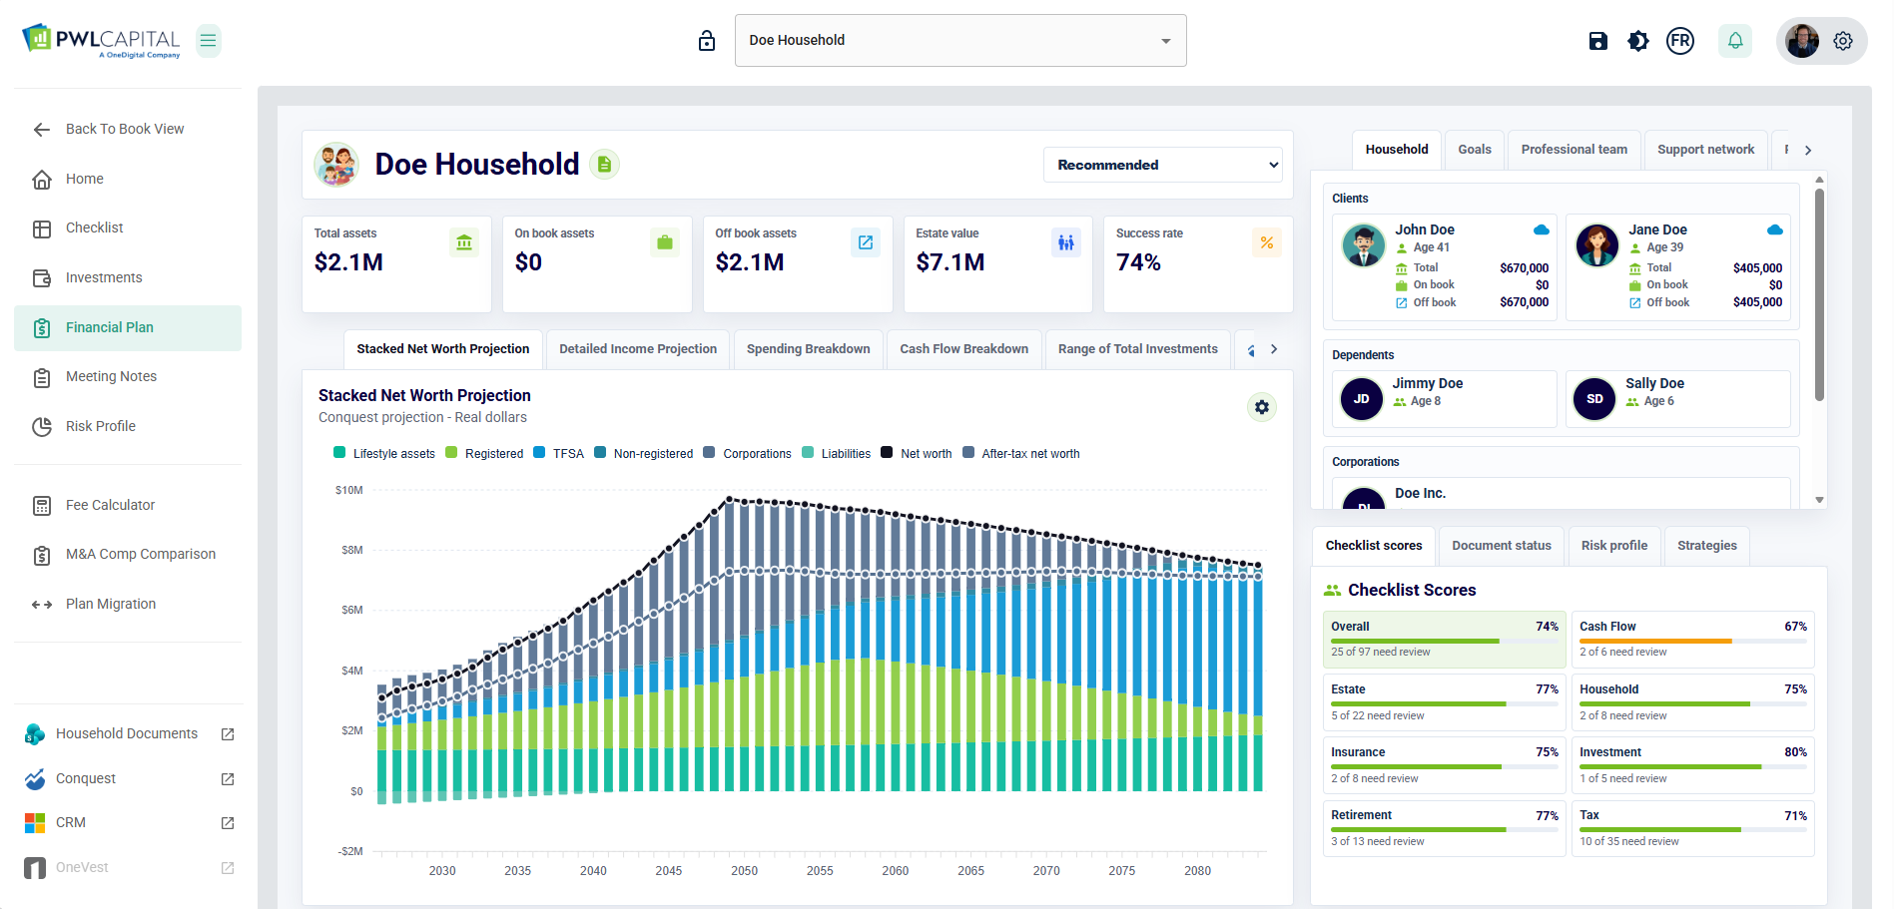Viewport: 1894px width, 909px height.
Task: Open Household Documents in the sidebar
Action: 128,734
